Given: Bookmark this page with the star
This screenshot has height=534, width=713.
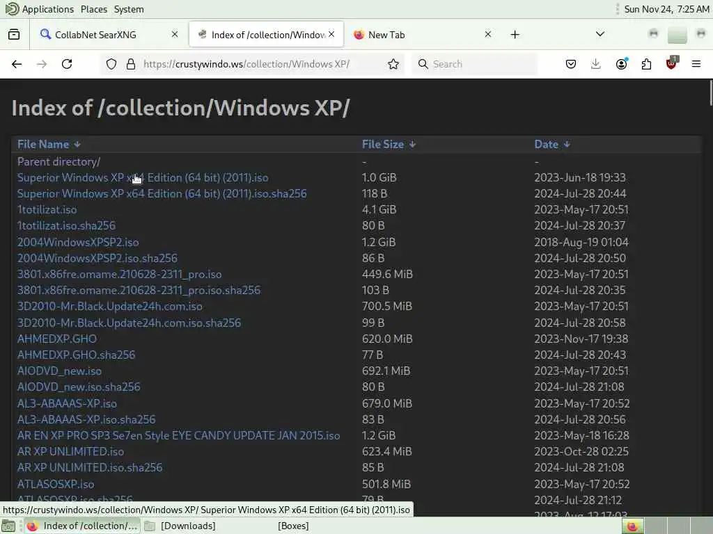Looking at the screenshot, I should coord(393,64).
